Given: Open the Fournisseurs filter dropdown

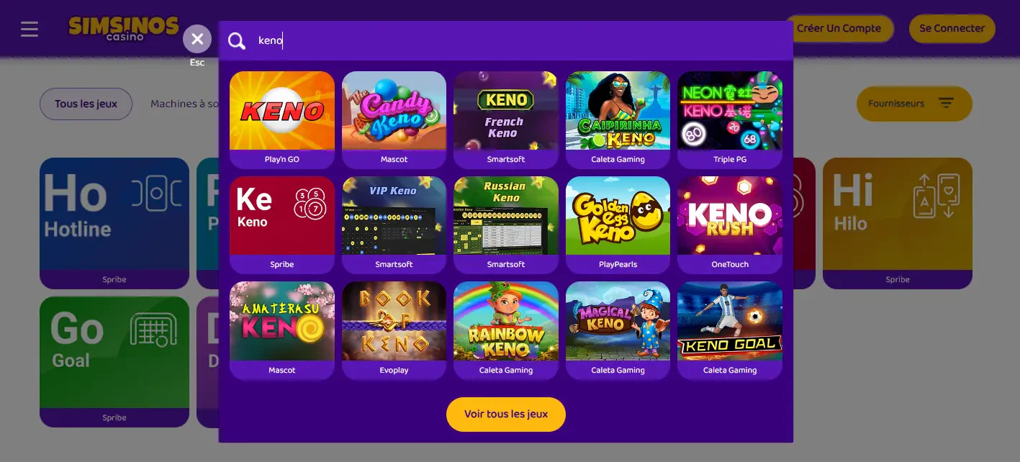Looking at the screenshot, I should [914, 104].
